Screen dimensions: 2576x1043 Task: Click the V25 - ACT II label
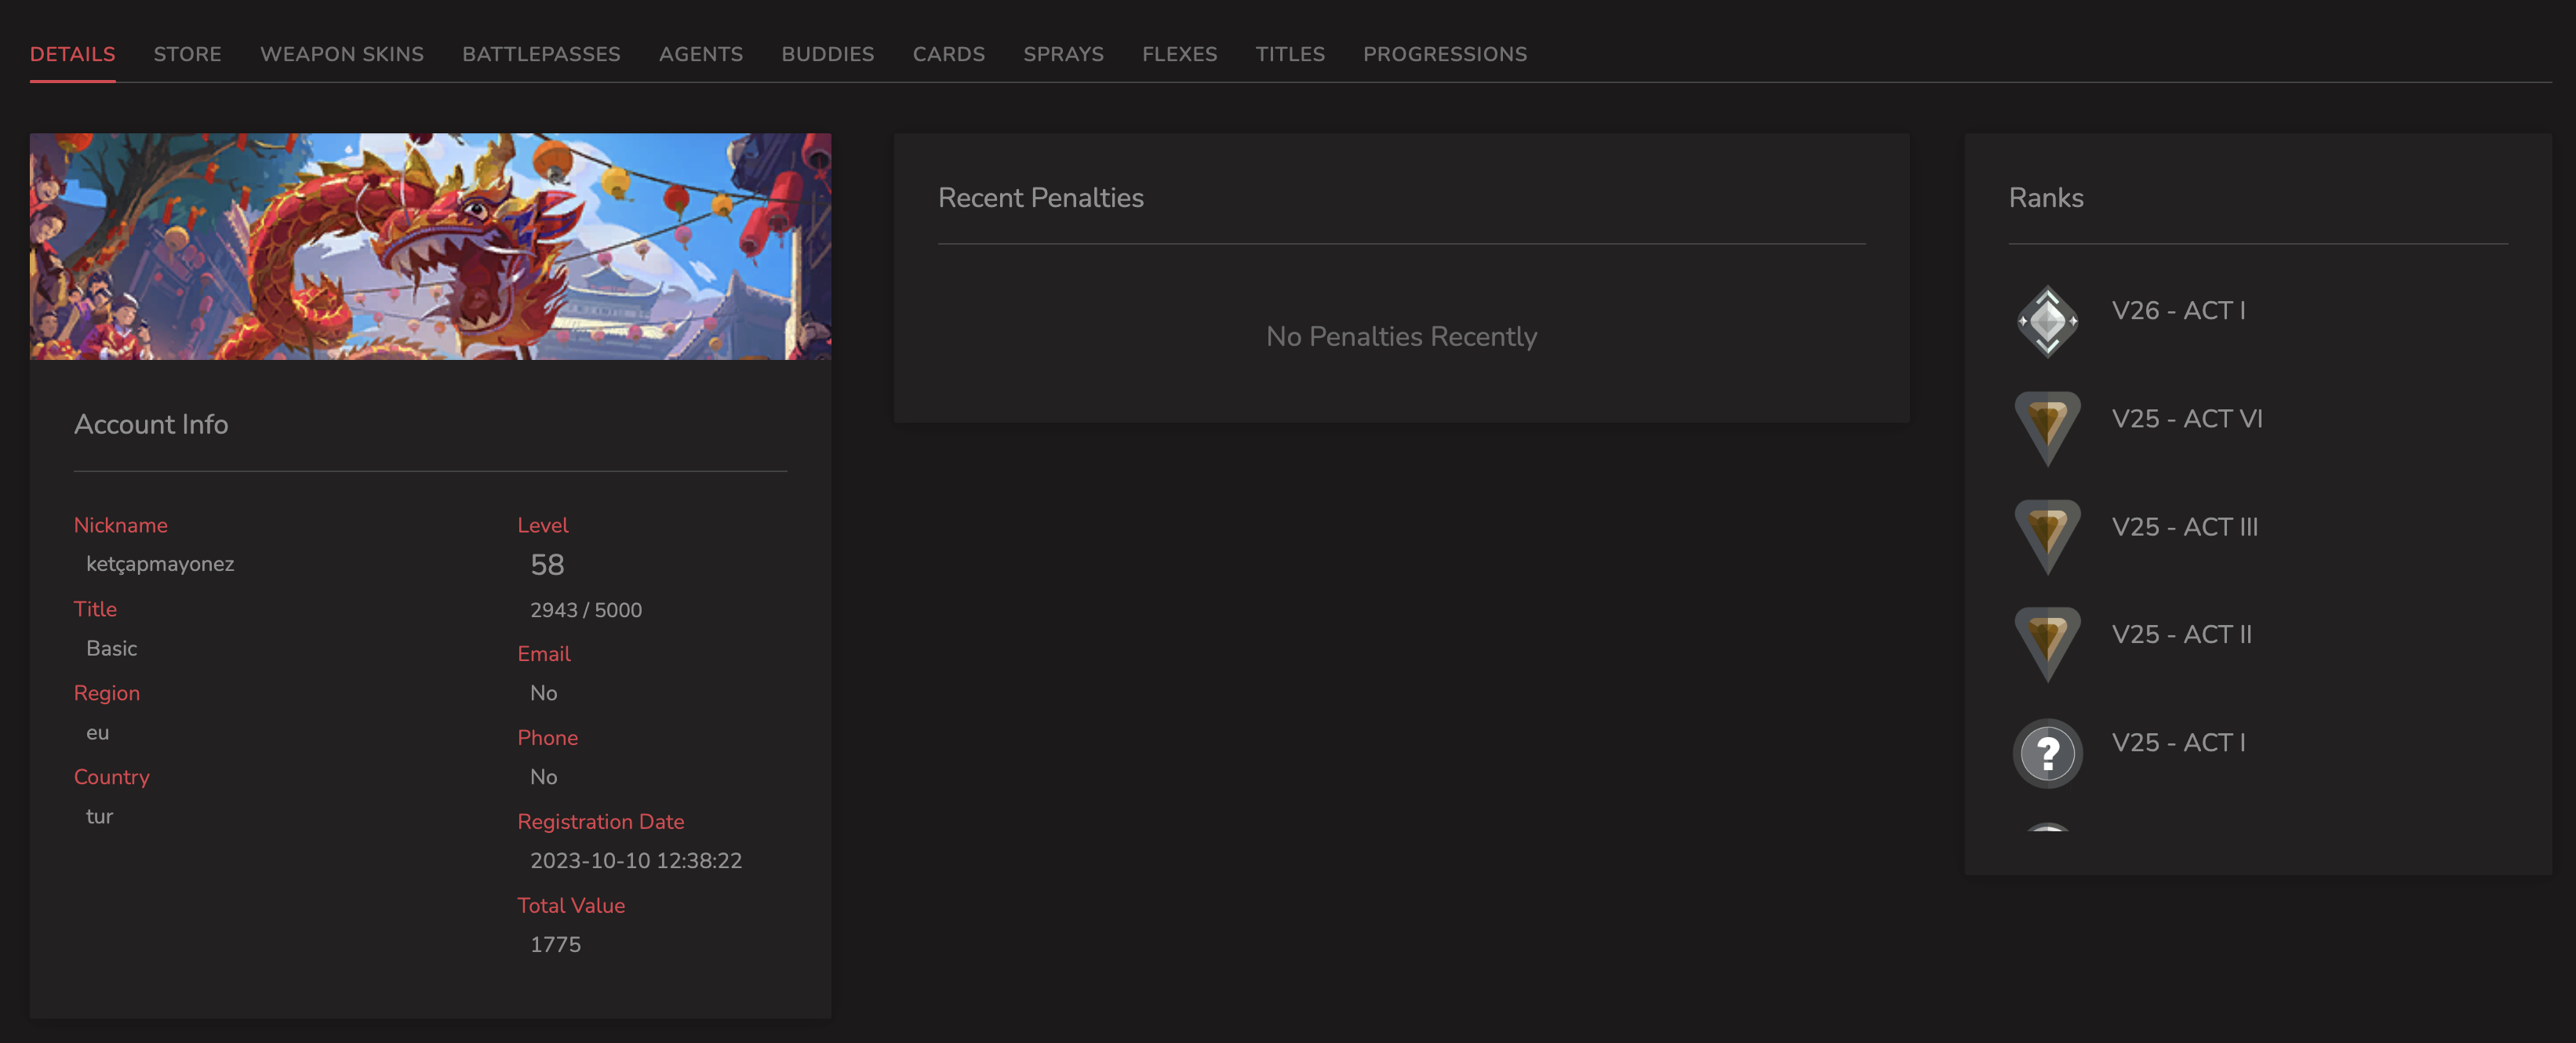pyautogui.click(x=2181, y=634)
